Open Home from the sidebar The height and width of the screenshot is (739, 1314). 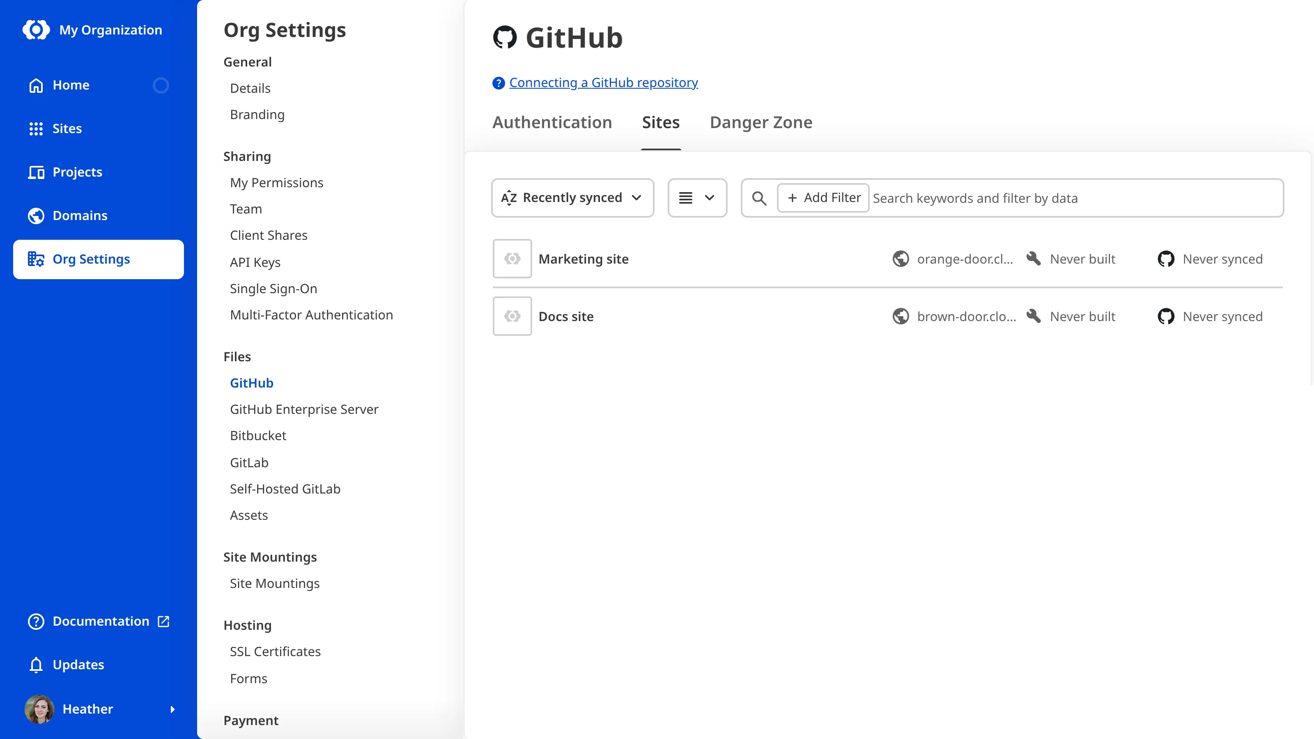99,85
